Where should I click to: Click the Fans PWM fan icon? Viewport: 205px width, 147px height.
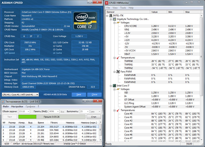click(x=118, y=72)
